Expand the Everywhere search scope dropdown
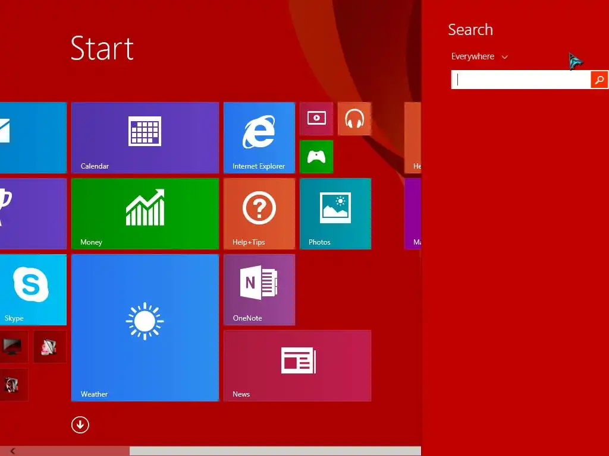609x456 pixels. (x=479, y=56)
